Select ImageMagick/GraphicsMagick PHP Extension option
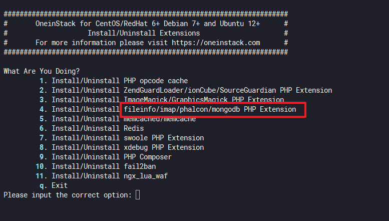 [168, 100]
